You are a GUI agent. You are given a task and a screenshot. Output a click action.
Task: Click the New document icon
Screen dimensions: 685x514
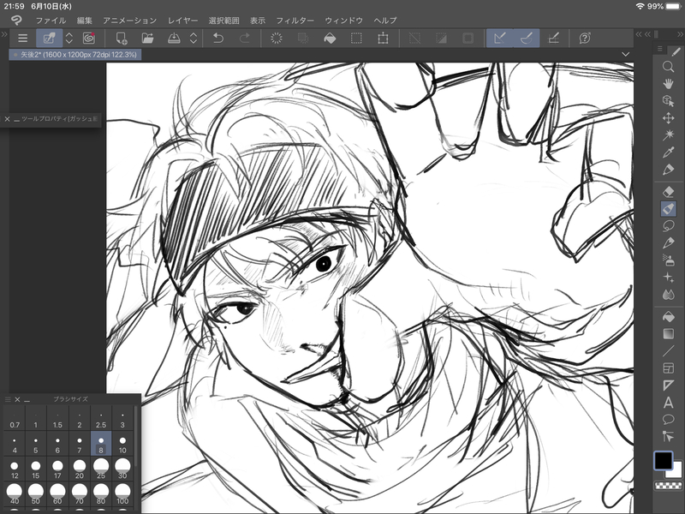122,39
